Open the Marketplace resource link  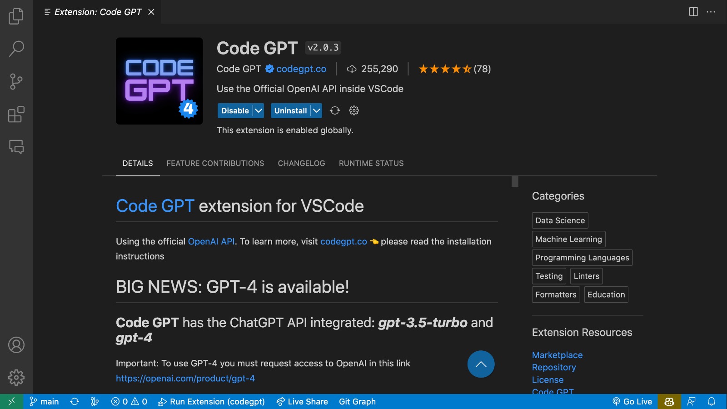click(x=557, y=355)
